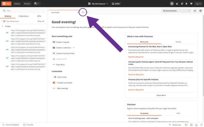Focus the sidebar Filter search field
Viewport: 204px width, 127px height.
pos(24,11)
